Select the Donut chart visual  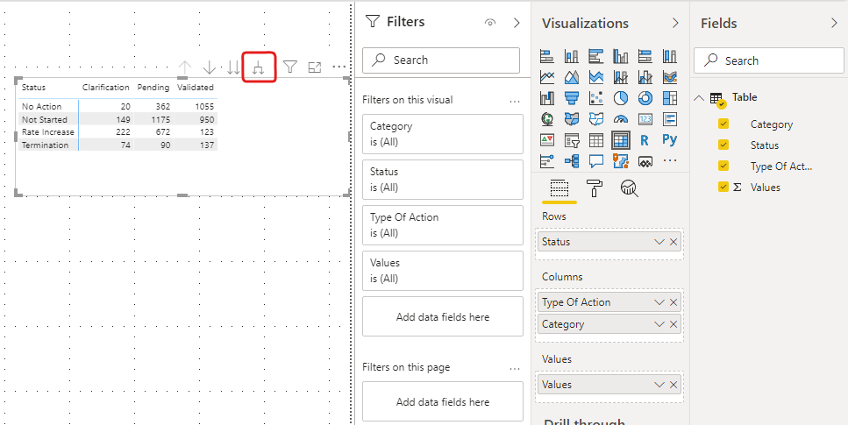(x=645, y=98)
